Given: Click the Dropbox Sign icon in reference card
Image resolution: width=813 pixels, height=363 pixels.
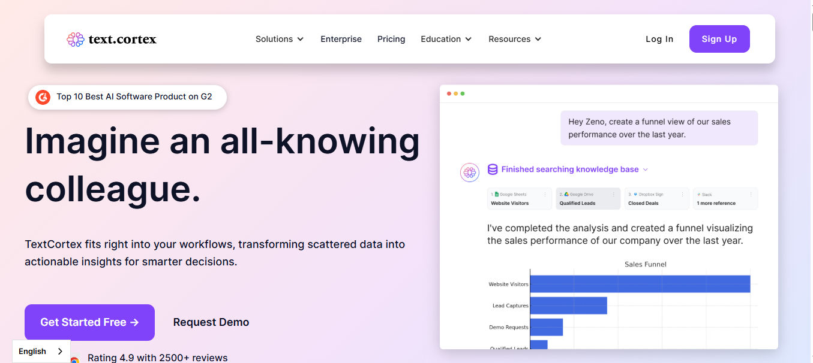Looking at the screenshot, I should pos(635,194).
